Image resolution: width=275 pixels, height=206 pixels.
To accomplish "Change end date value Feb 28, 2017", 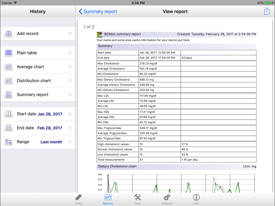I will click(x=49, y=128).
